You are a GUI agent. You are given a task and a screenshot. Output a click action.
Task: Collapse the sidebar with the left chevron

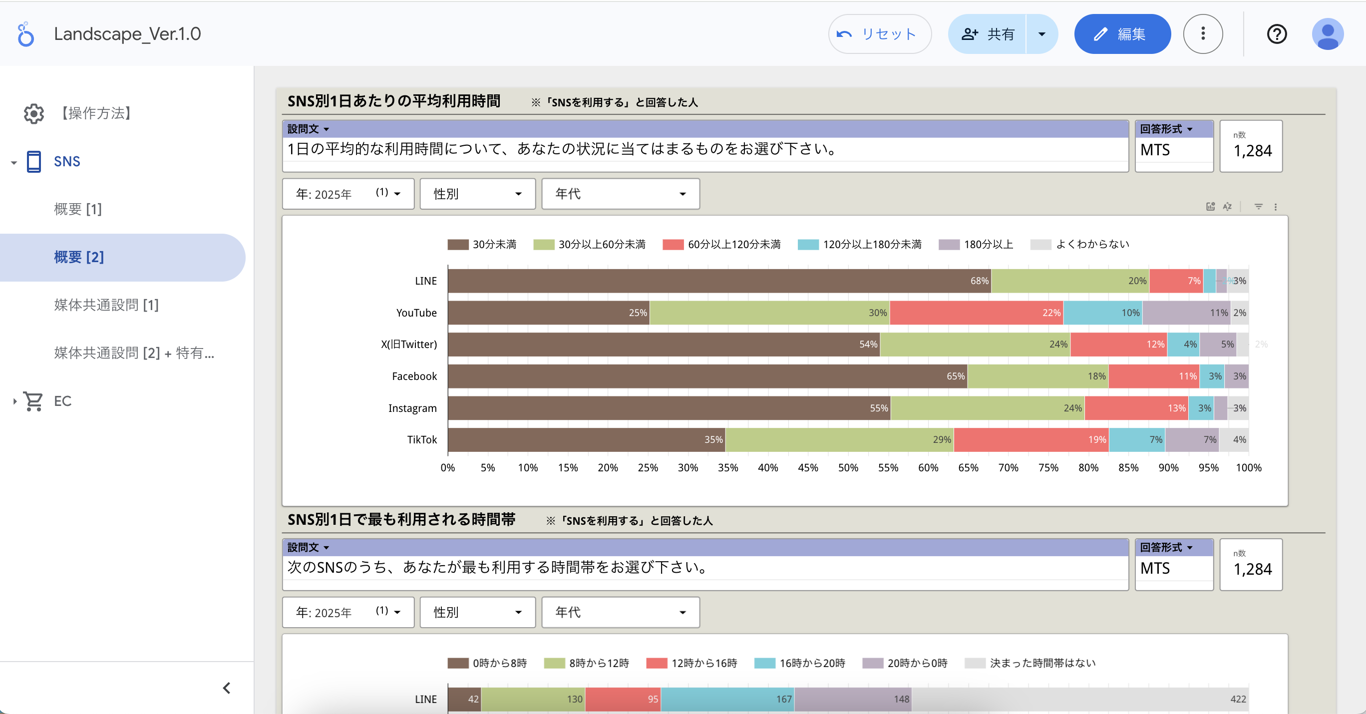(x=227, y=688)
